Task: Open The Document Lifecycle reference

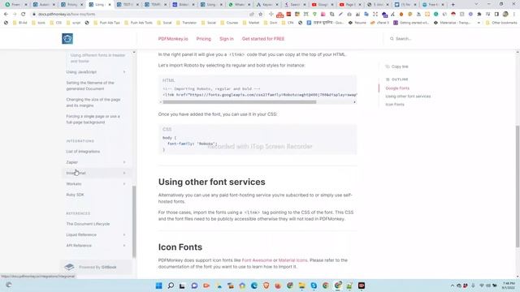Action: point(88,224)
